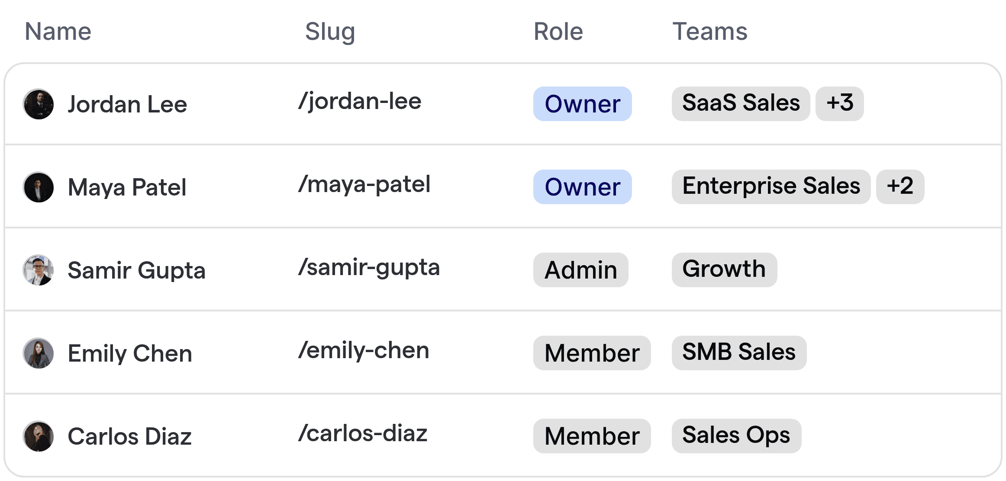1006x481 pixels.
Task: Select the Member badge for Emily Chen
Action: click(592, 353)
